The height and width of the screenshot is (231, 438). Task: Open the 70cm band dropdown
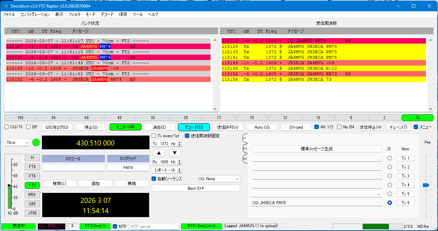tap(18, 142)
